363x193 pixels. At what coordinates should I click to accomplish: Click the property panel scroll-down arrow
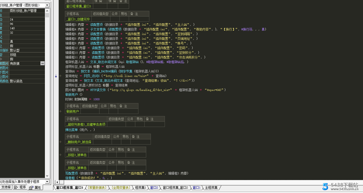[x=47, y=176]
